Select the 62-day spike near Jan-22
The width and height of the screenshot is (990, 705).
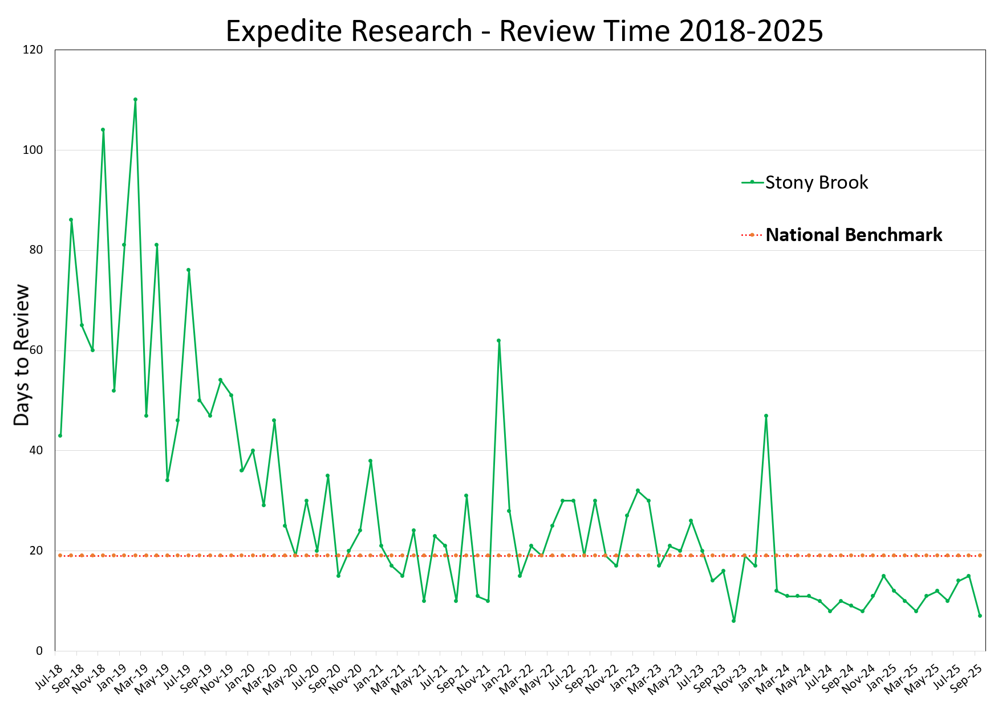(498, 340)
